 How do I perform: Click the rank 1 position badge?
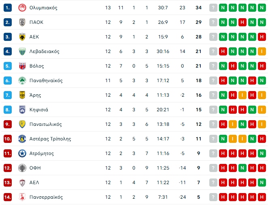coord(8,8)
